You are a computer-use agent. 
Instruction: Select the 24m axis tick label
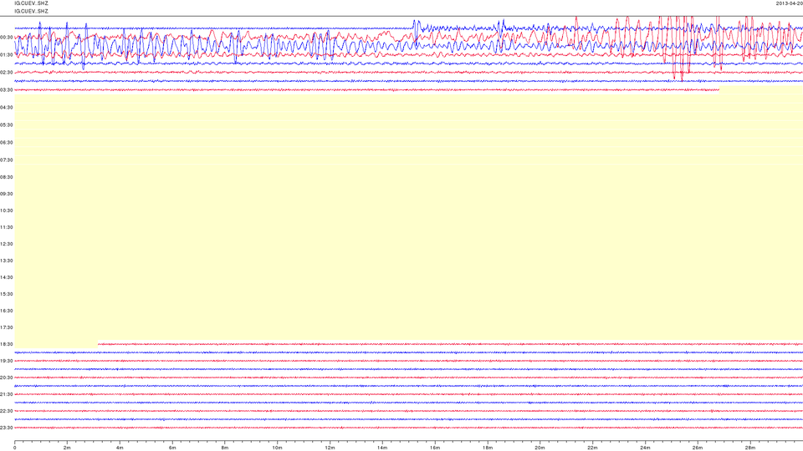645,448
